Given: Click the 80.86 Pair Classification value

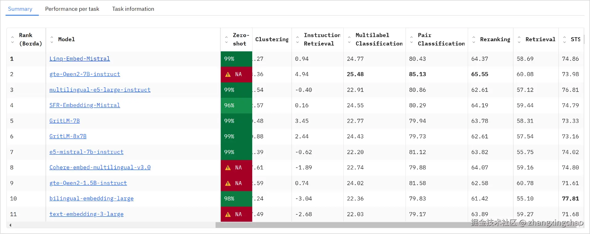Looking at the screenshot, I should click(x=418, y=90).
